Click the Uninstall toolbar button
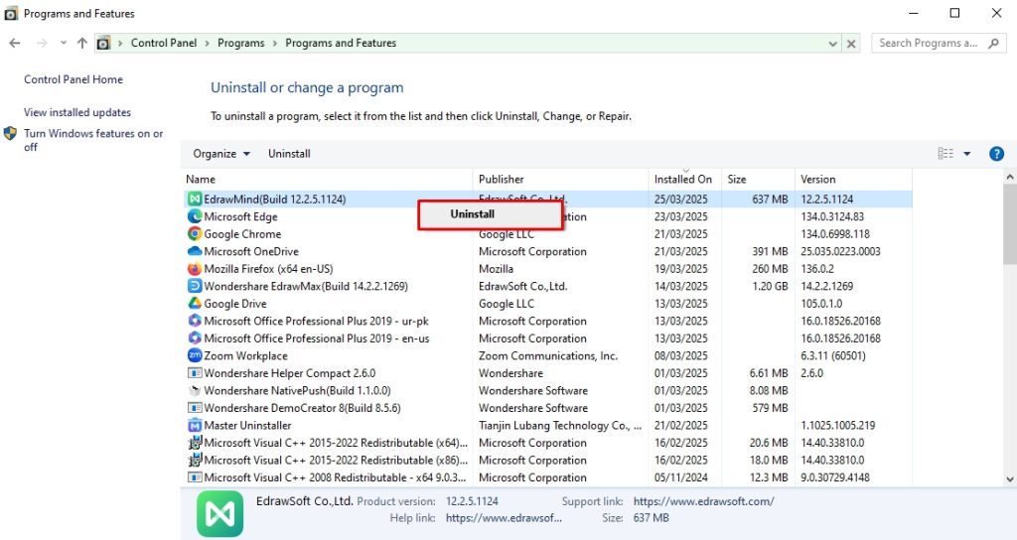1017x540 pixels. click(x=289, y=154)
